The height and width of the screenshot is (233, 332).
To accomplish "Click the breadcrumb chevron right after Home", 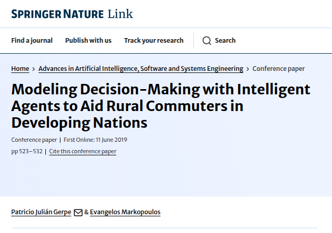I will click(34, 69).
